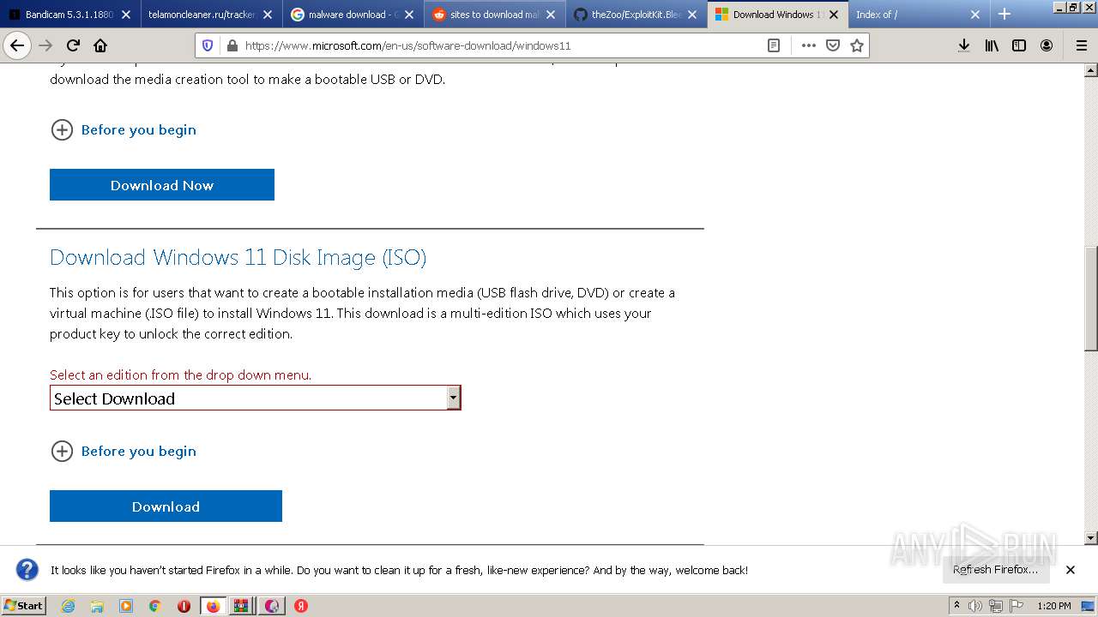Open the downloads panel

[964, 45]
